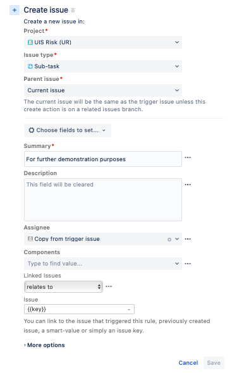The height and width of the screenshot is (373, 239).
Task: Open Summary field ellipsis options
Action: [188, 157]
